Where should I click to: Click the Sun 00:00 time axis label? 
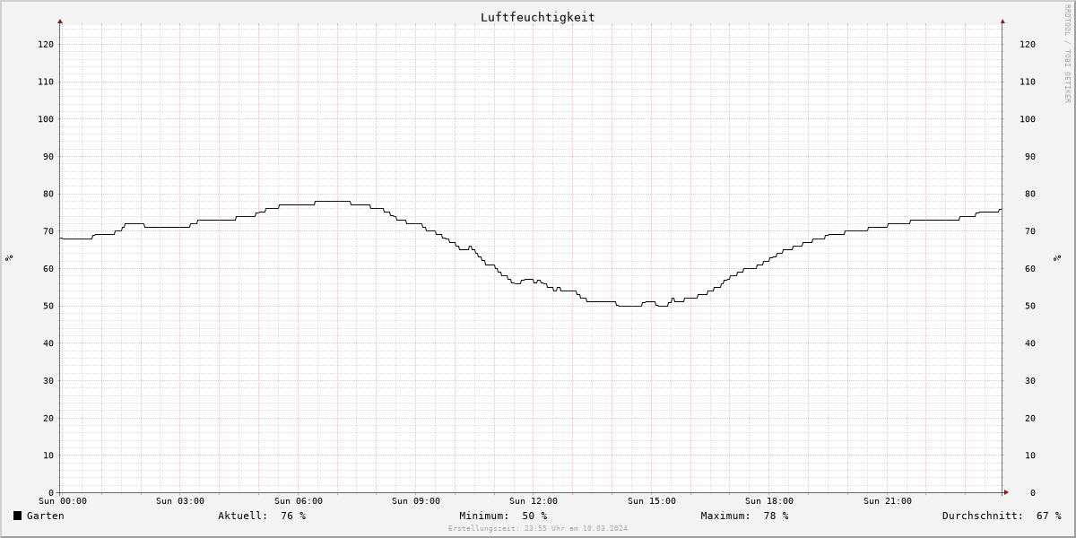tap(63, 501)
